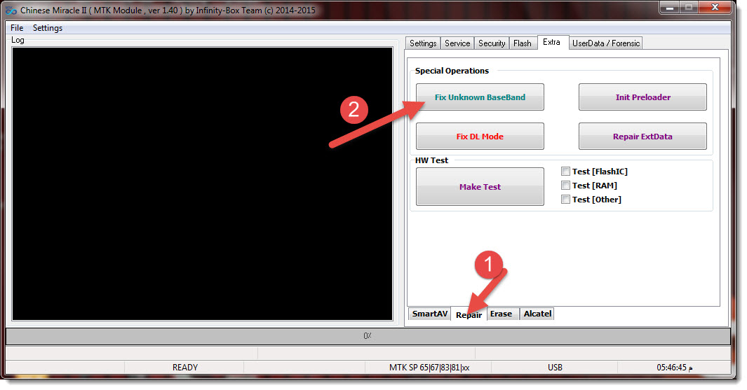Screen dimensions: 747x390
Task: Start hardware test with Make Test
Action: point(480,187)
